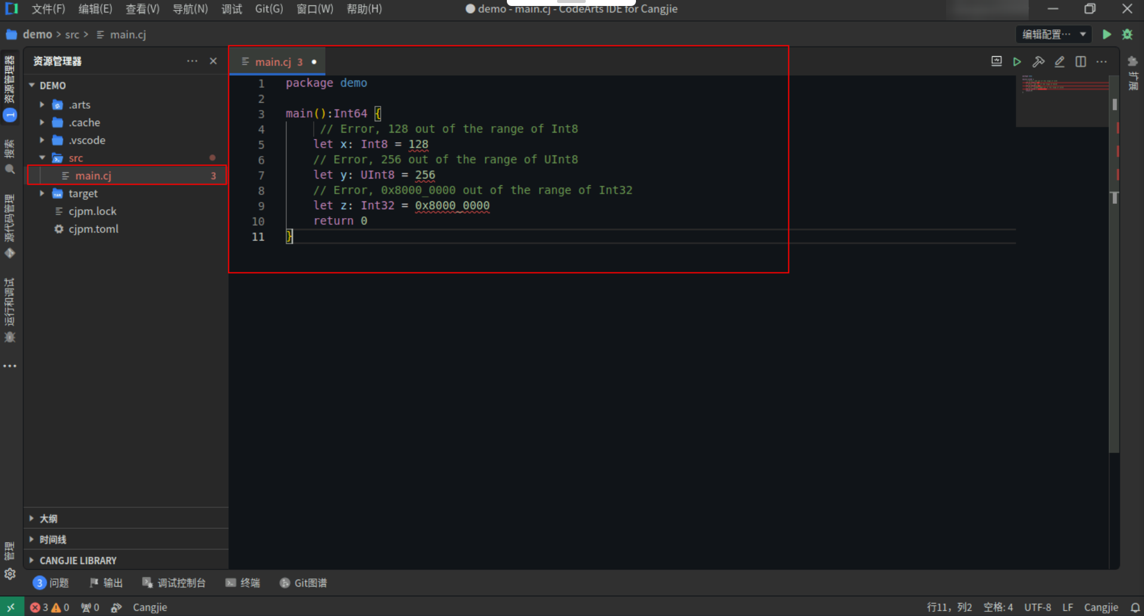Change indentation via 空格: 4 status item
1144x616 pixels.
tap(998, 607)
